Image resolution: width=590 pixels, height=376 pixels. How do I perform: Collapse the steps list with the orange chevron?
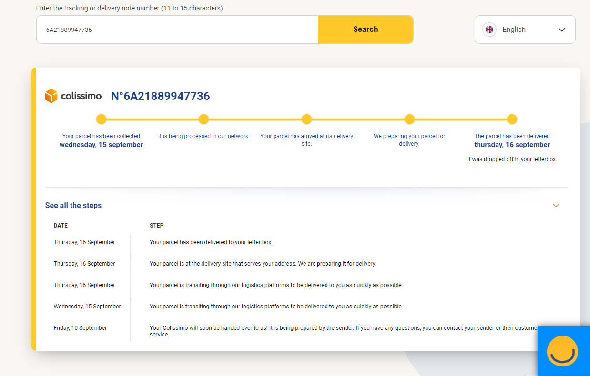[556, 205]
